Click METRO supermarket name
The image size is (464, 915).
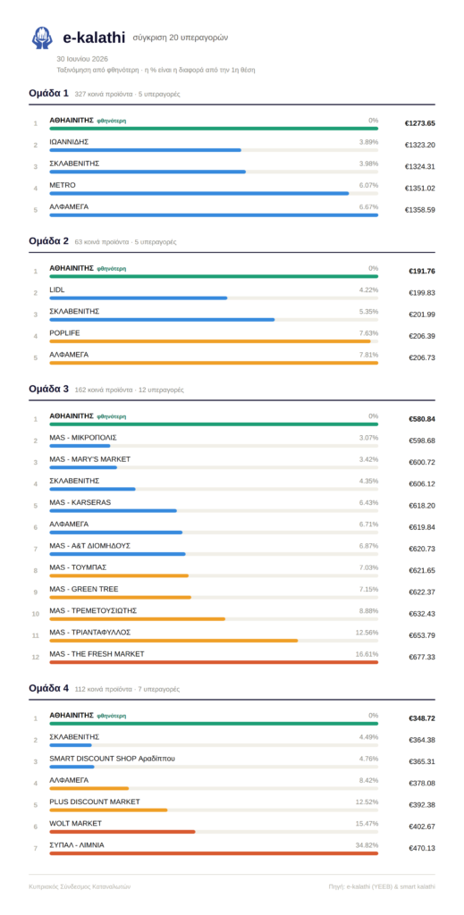click(63, 185)
